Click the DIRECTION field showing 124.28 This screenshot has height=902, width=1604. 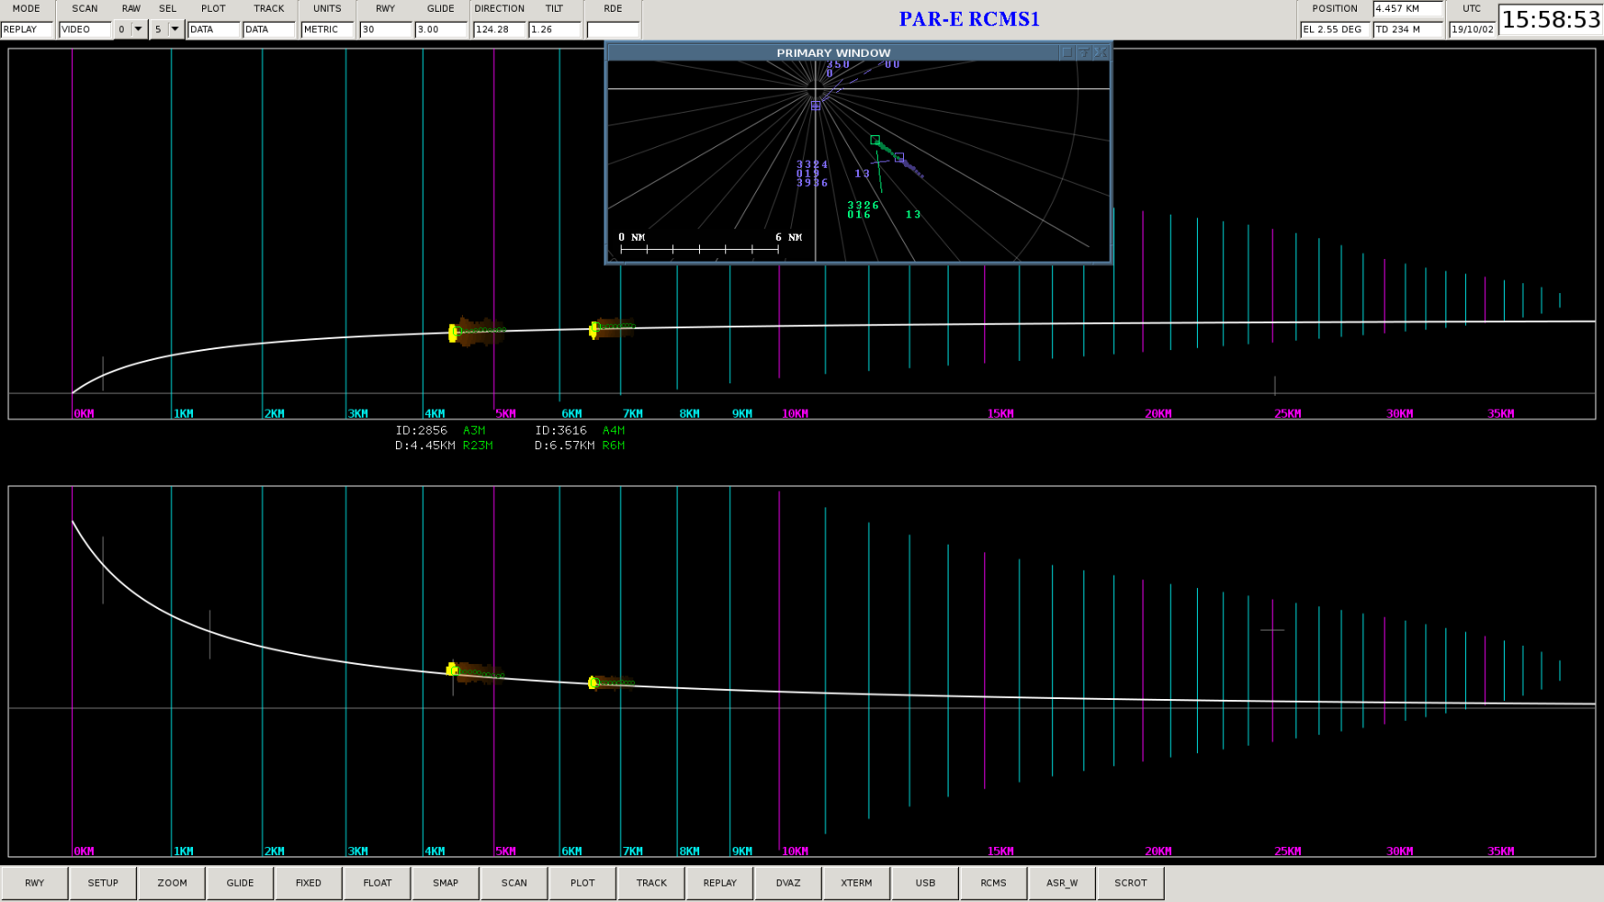[x=500, y=29]
